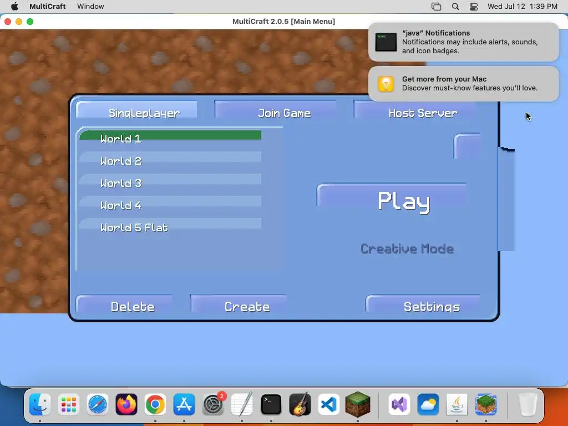Open Control Center in menu bar

pos(474,7)
